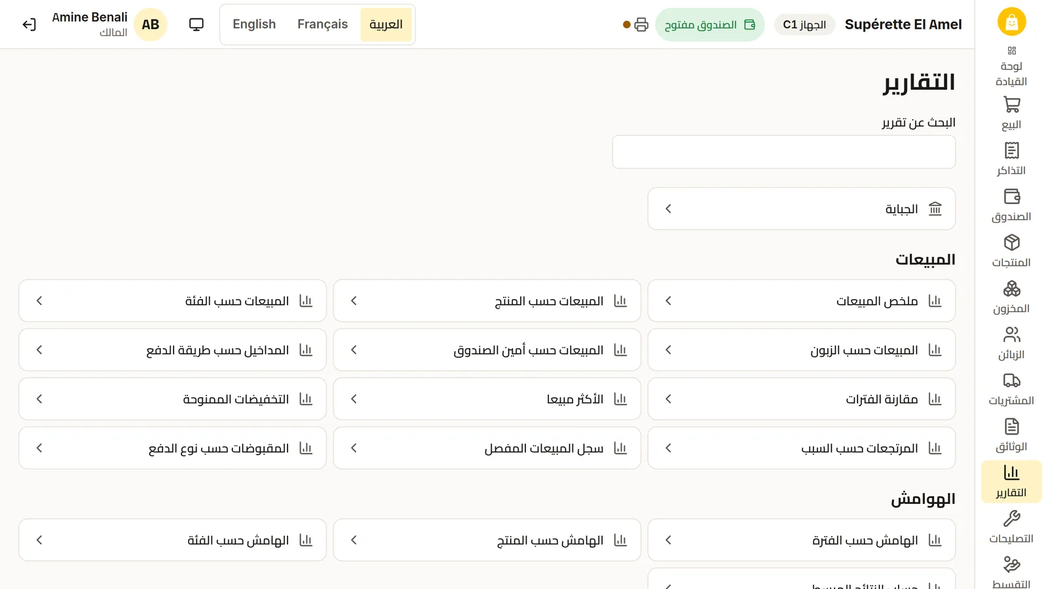Click chart icon on المبيعات حسب الزبون
Viewport: 1048px width, 589px height.
click(935, 350)
